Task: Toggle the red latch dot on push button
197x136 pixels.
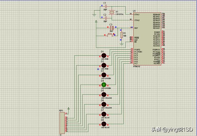Action: pyautogui.click(x=114, y=34)
